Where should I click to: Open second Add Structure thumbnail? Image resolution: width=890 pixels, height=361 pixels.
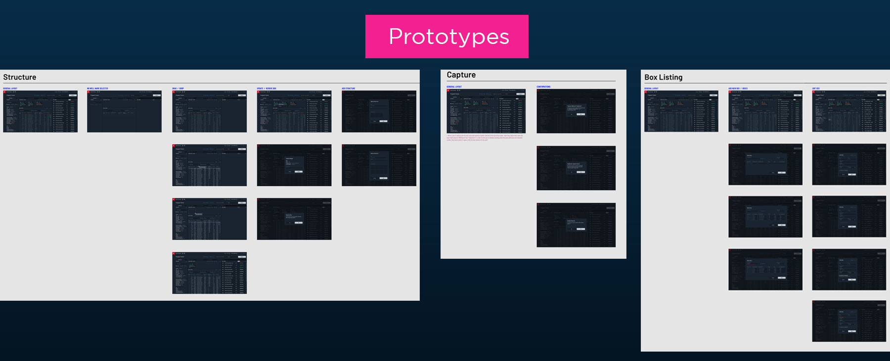[x=379, y=165]
